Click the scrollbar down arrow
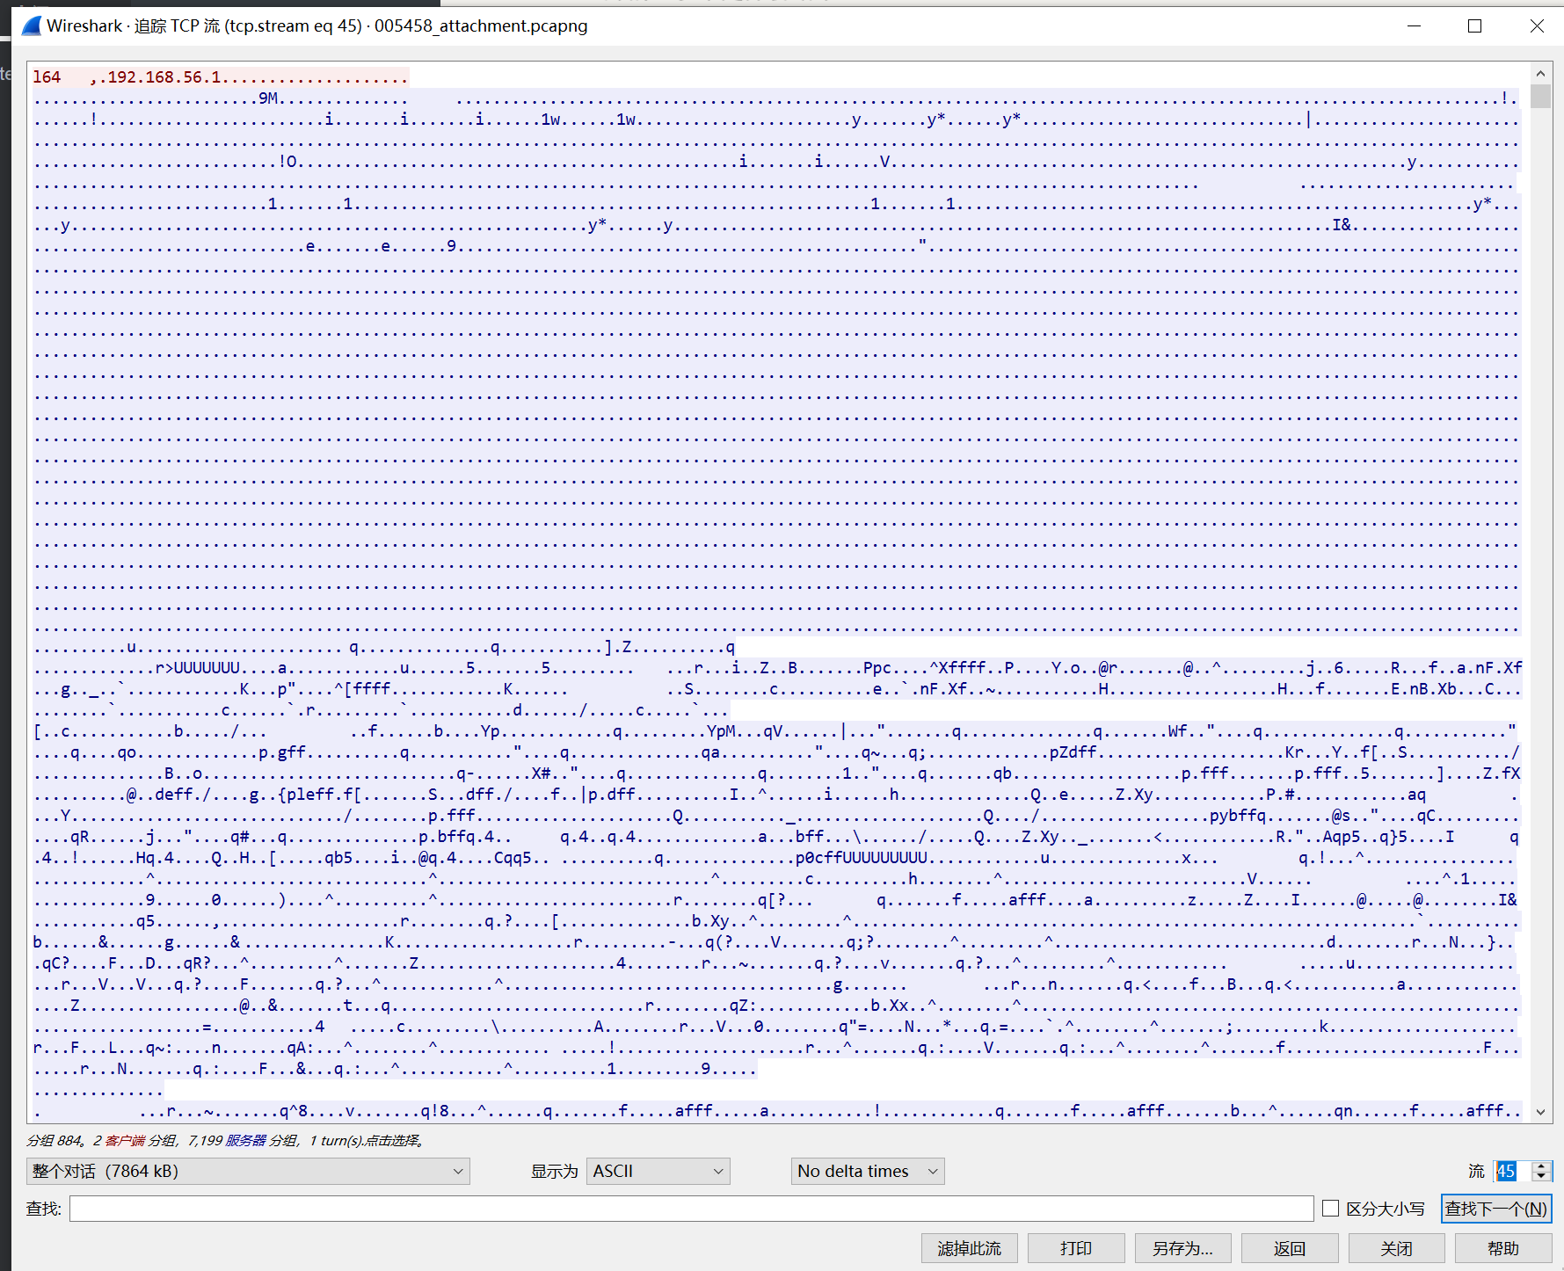 [x=1540, y=1112]
